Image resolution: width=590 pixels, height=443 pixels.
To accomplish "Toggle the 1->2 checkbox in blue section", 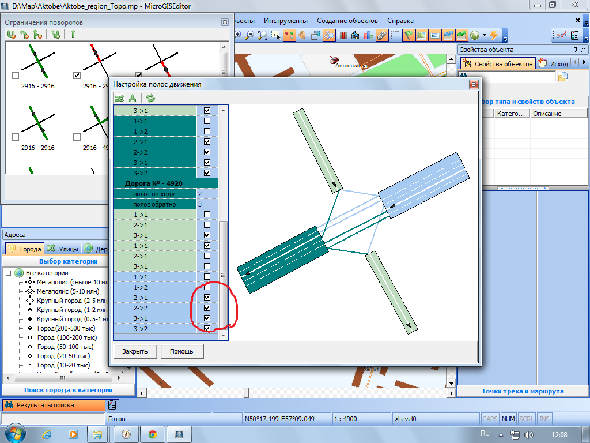I will [x=207, y=287].
